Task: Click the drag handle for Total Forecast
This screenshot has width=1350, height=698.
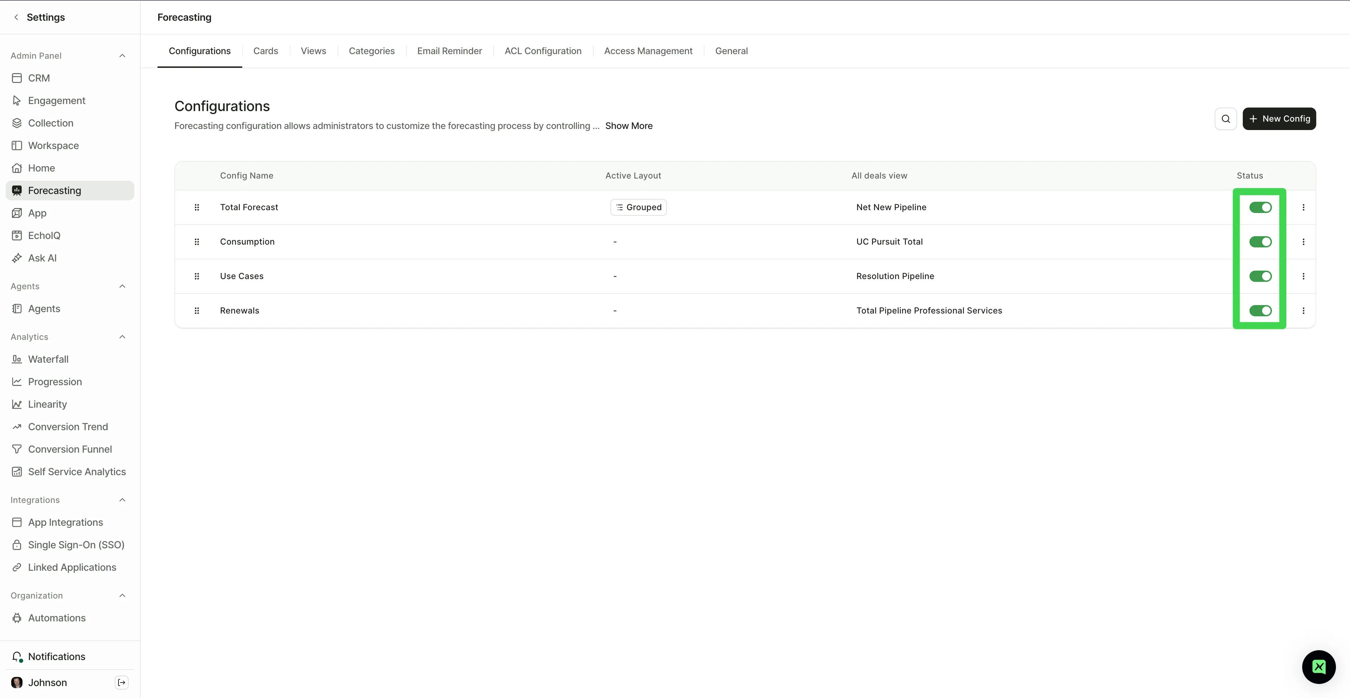Action: [x=197, y=207]
